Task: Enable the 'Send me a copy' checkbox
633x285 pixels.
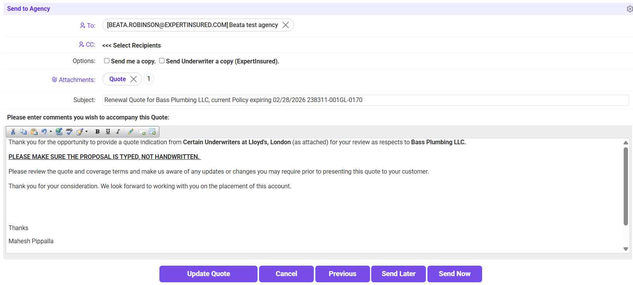Action: (x=107, y=61)
